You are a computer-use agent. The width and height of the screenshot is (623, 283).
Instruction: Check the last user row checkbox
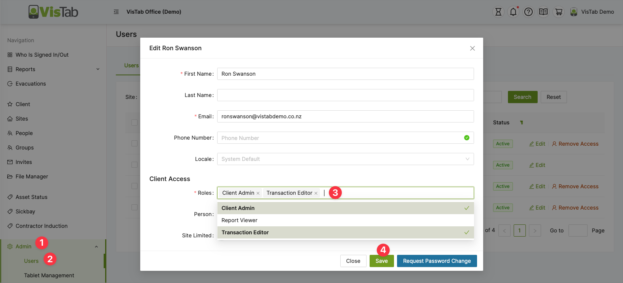(135, 207)
